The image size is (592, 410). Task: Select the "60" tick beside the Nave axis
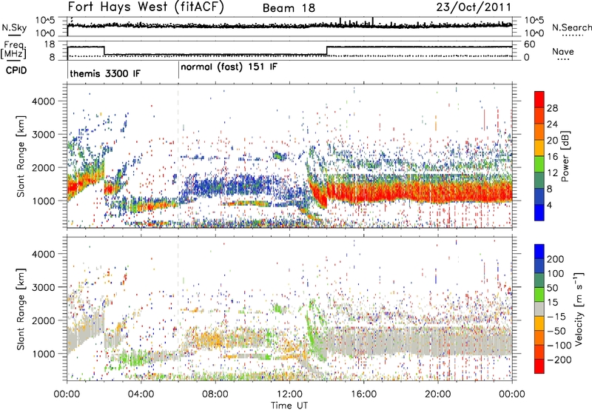click(529, 44)
